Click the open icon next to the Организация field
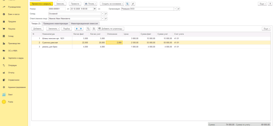275x126 pixels. pos(178,9)
